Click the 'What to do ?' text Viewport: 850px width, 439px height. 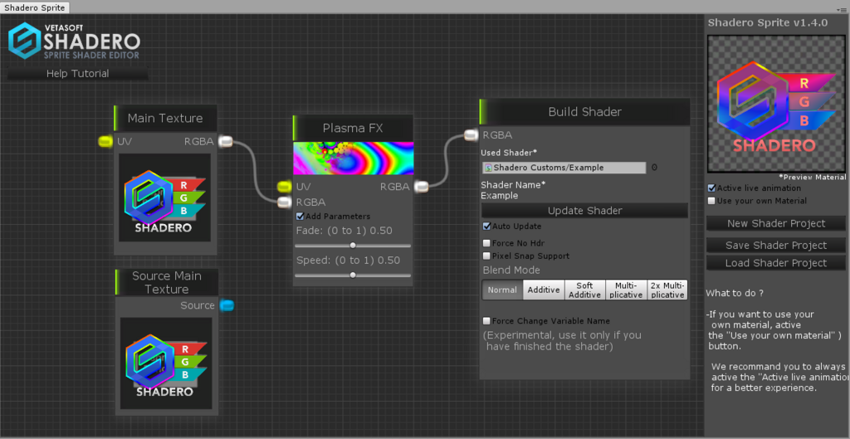tap(735, 293)
